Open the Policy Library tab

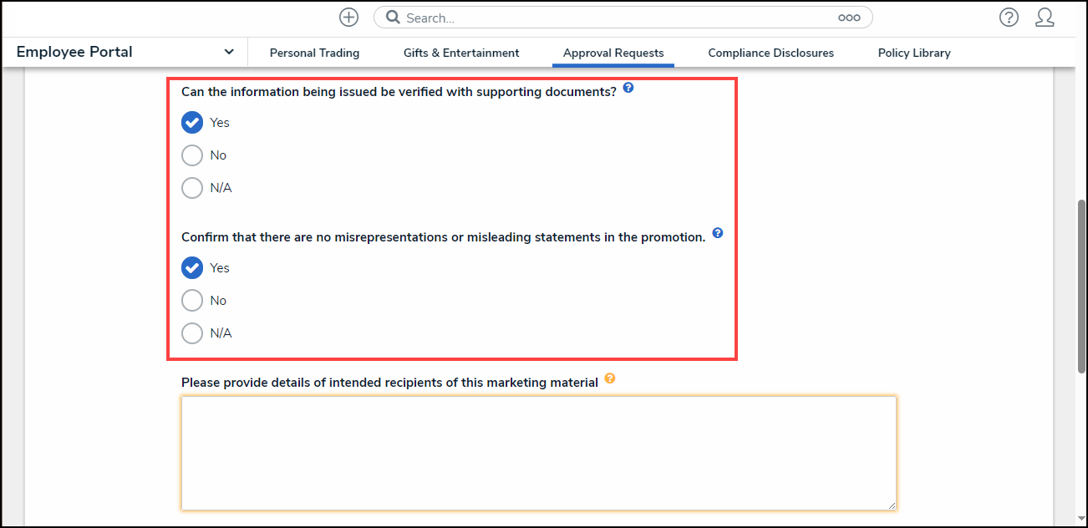(x=914, y=53)
